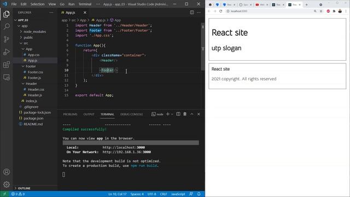Open the Selection menu
Viewport: 350px width, 197px height.
click(38, 4)
